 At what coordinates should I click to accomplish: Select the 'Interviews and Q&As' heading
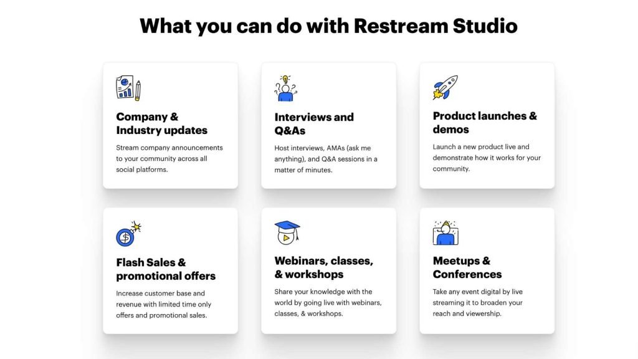(x=314, y=124)
